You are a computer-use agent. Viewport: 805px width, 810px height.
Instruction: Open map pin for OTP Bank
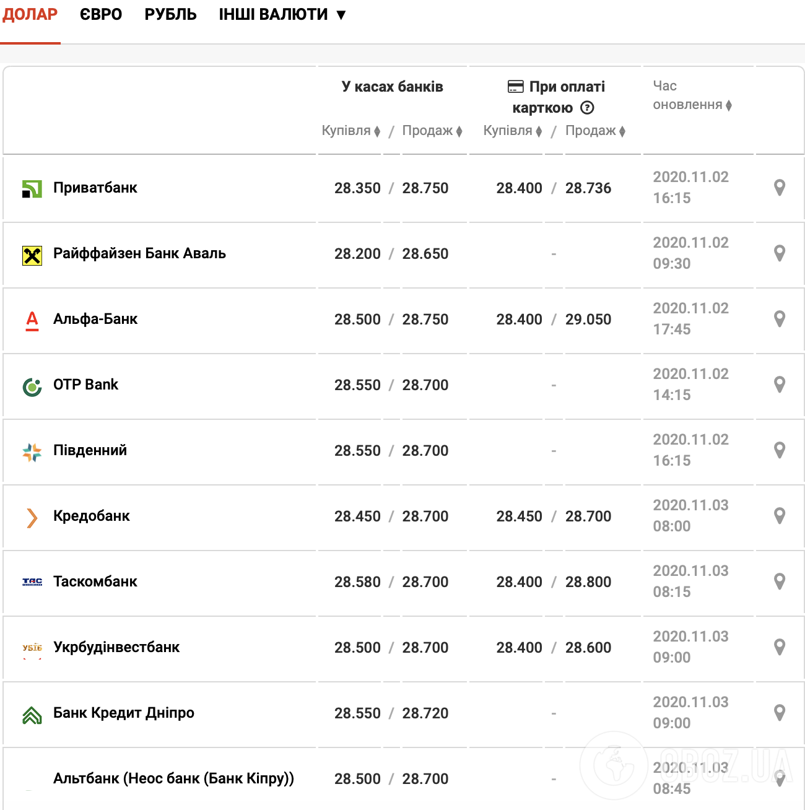[x=780, y=385]
